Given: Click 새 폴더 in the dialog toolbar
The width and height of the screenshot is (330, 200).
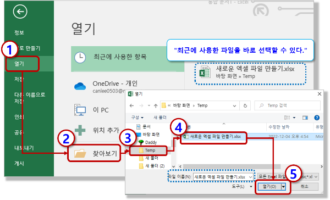Looking at the screenshot, I should click(160, 118).
